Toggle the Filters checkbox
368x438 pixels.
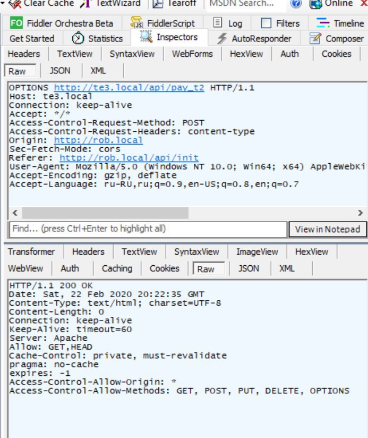266,23
